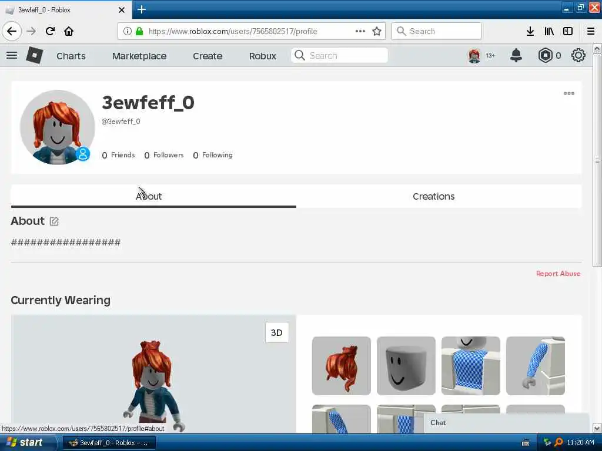Click the network tray icon
602x451 pixels.
click(547, 443)
